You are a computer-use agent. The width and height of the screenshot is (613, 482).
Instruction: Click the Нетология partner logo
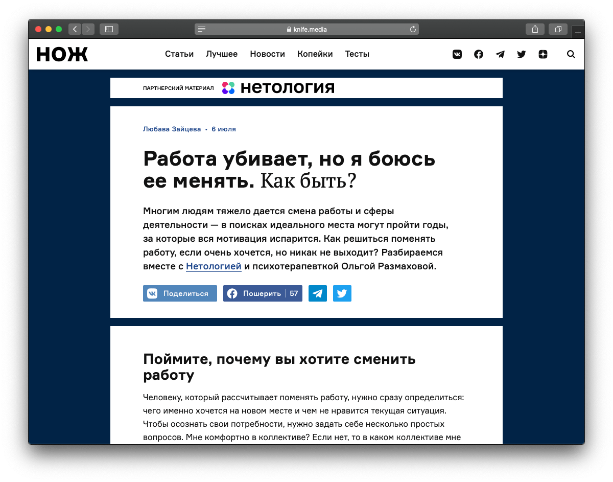278,87
